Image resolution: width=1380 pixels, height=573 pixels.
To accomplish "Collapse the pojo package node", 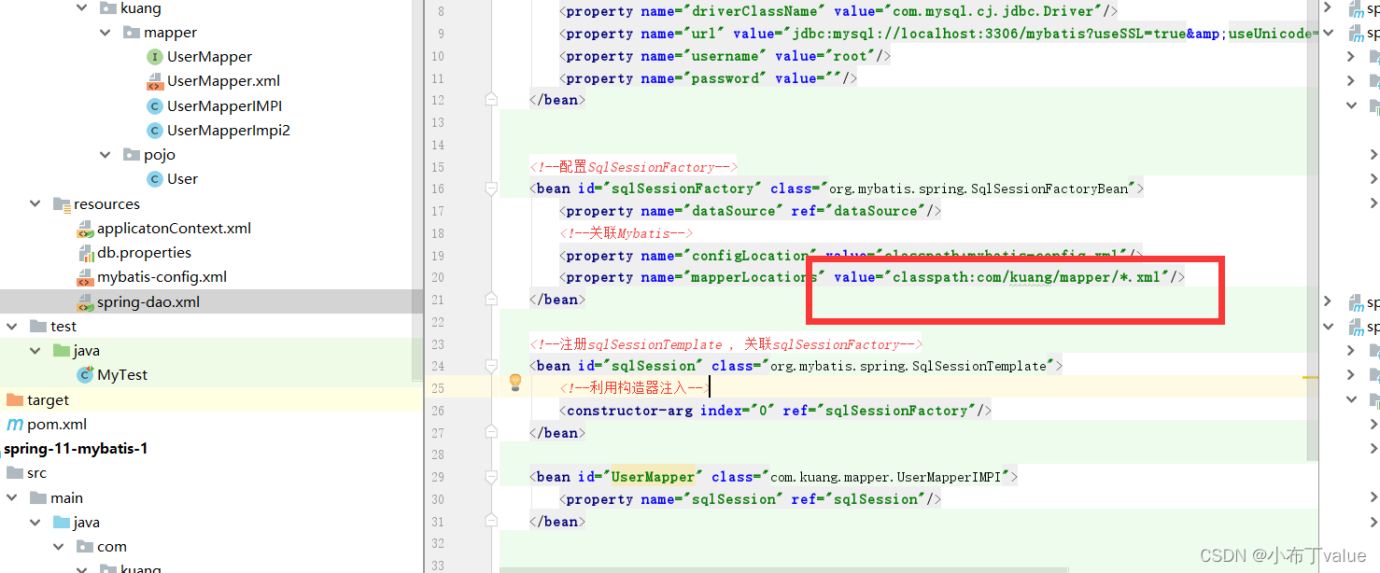I will click(x=106, y=155).
